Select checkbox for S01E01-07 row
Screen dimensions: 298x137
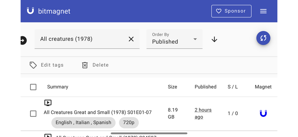pos(33,114)
